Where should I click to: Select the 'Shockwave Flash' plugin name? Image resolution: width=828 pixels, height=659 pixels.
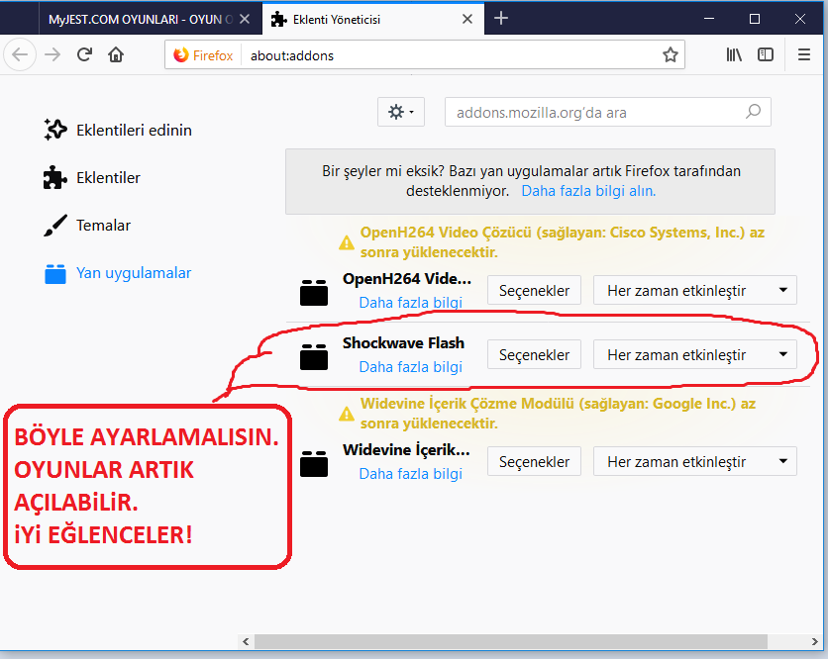(x=403, y=343)
